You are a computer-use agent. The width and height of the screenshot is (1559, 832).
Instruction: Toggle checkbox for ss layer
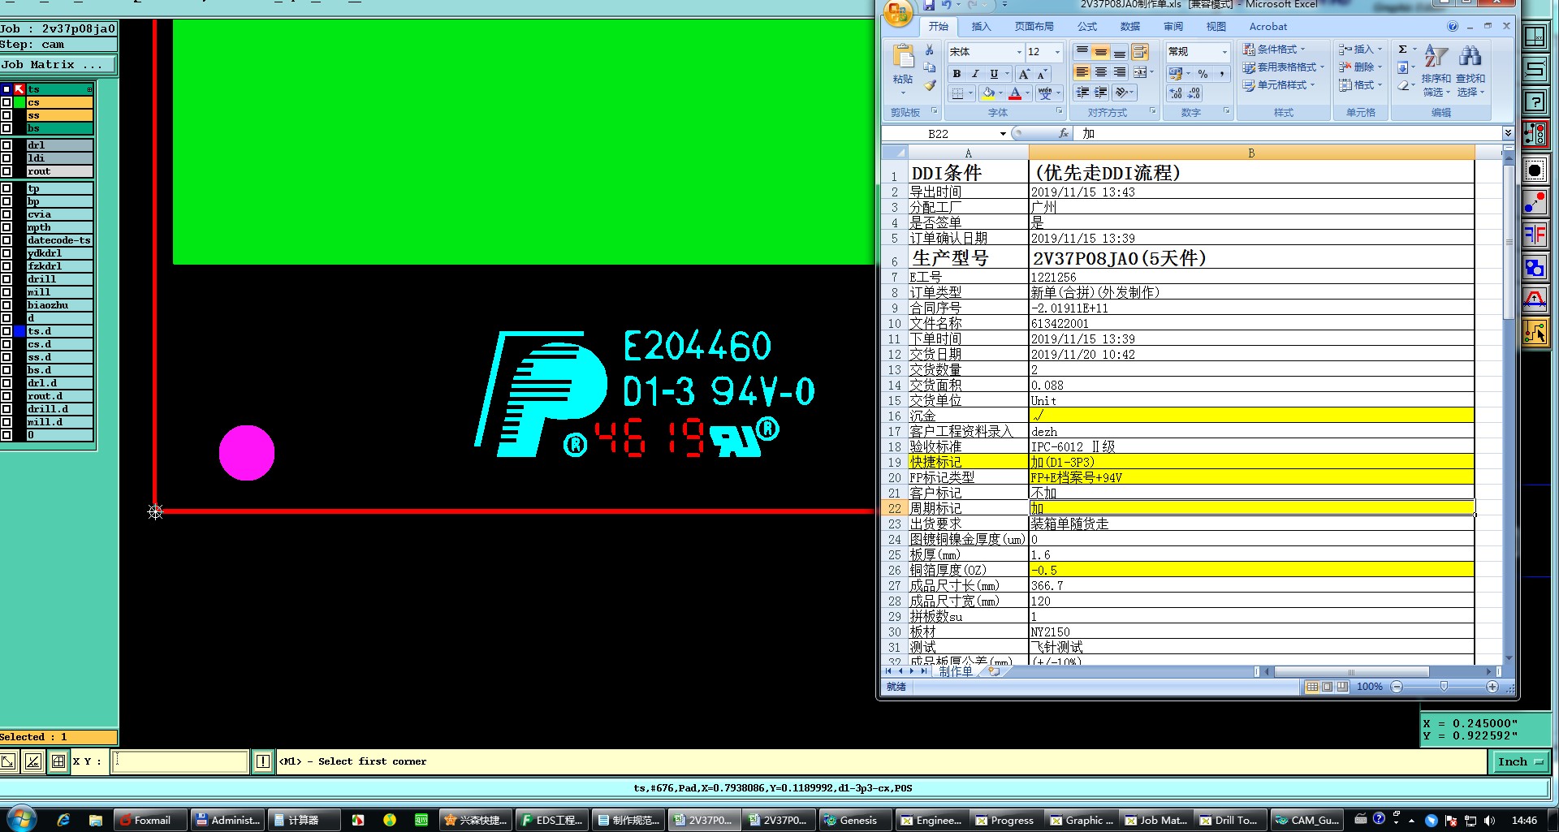point(6,115)
